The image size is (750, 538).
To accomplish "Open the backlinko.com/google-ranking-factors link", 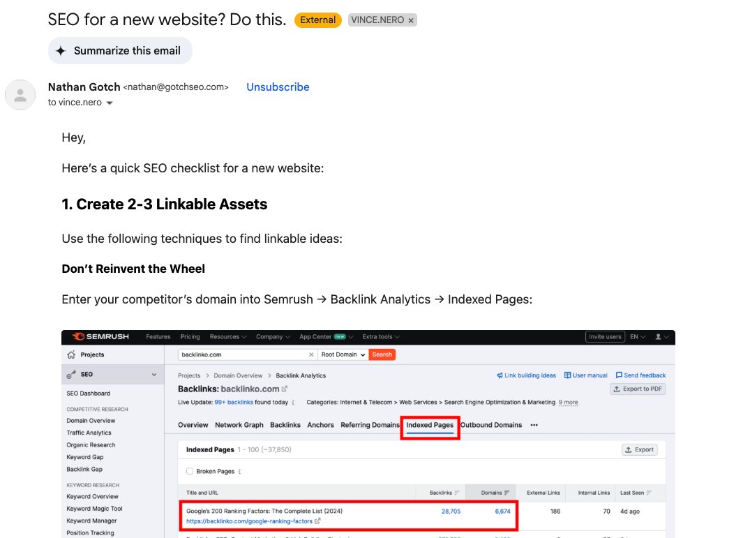I will point(249,521).
